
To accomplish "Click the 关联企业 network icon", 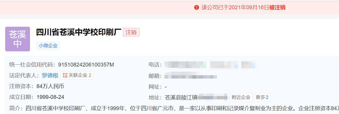I will click(65, 75).
